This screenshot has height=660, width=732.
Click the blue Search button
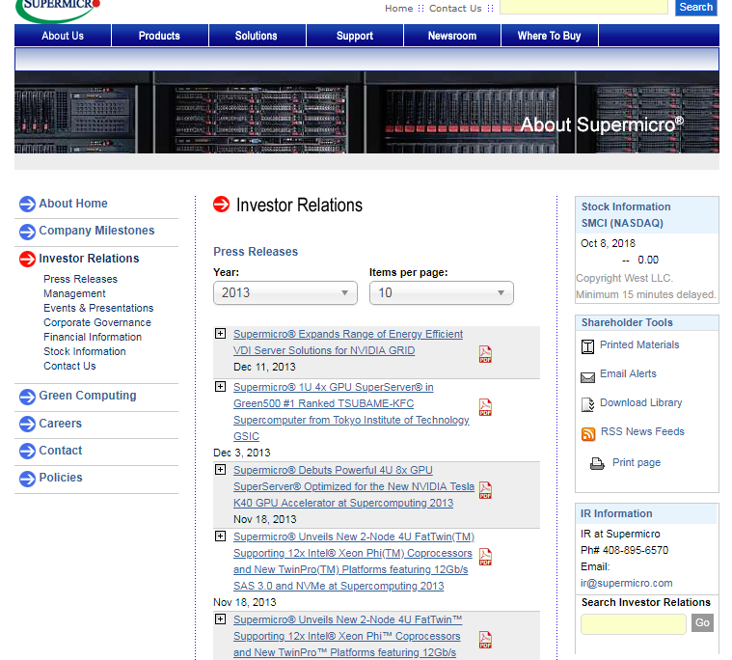[x=695, y=8]
